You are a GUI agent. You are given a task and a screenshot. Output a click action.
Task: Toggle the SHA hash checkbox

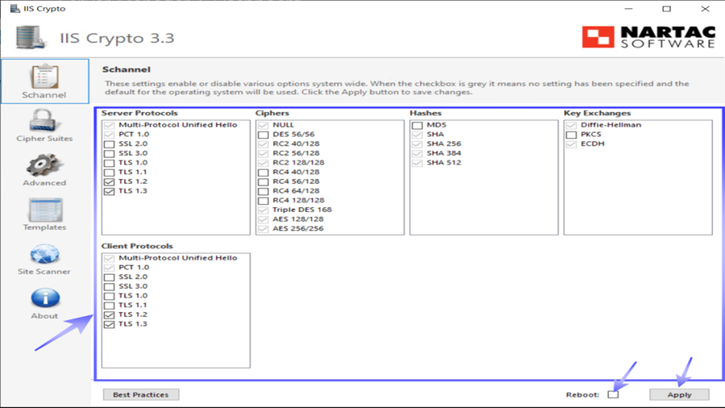click(x=417, y=134)
